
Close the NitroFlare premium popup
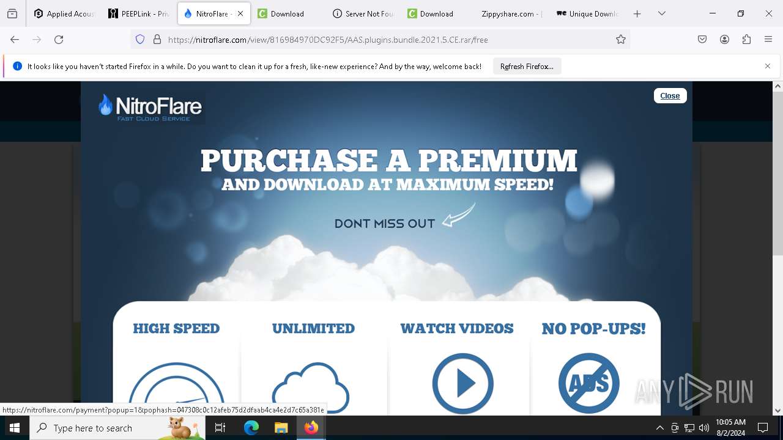point(670,95)
